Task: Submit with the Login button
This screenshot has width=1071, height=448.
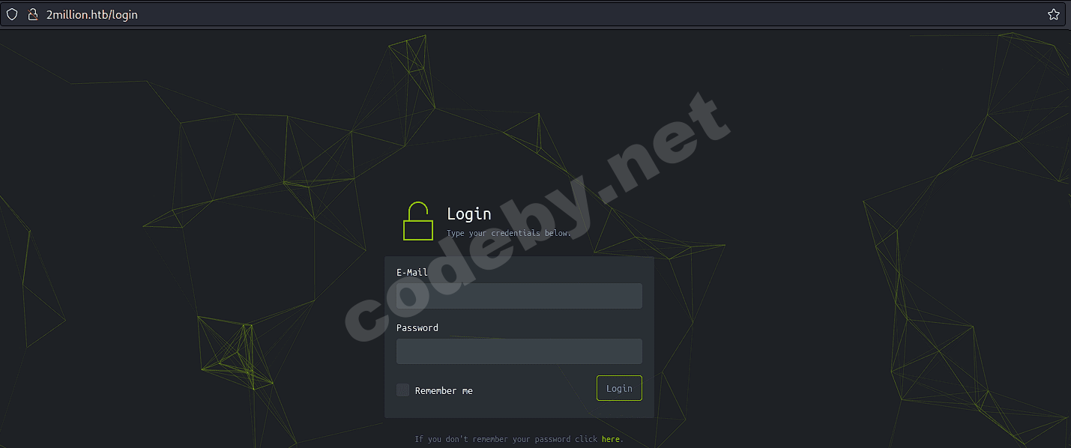Action: 619,388
